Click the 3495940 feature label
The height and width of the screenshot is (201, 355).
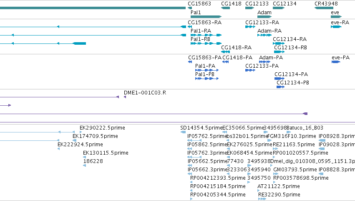click(x=259, y=170)
